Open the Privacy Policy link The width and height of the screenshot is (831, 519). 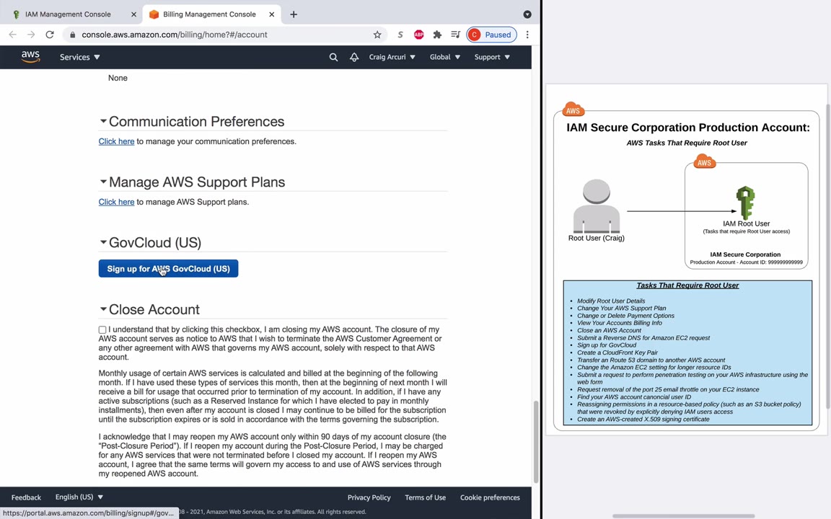[369, 497]
